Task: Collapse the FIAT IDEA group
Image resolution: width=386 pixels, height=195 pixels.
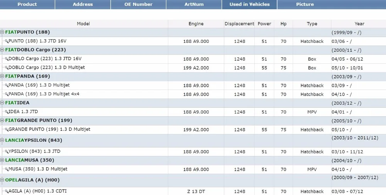Action: [2, 103]
